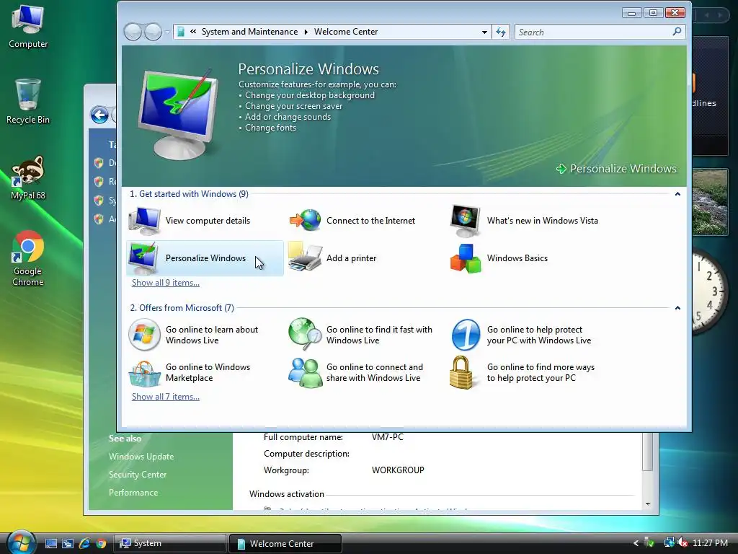The height and width of the screenshot is (554, 738).
Task: Click the VM7-PC computer name value
Action: [387, 436]
